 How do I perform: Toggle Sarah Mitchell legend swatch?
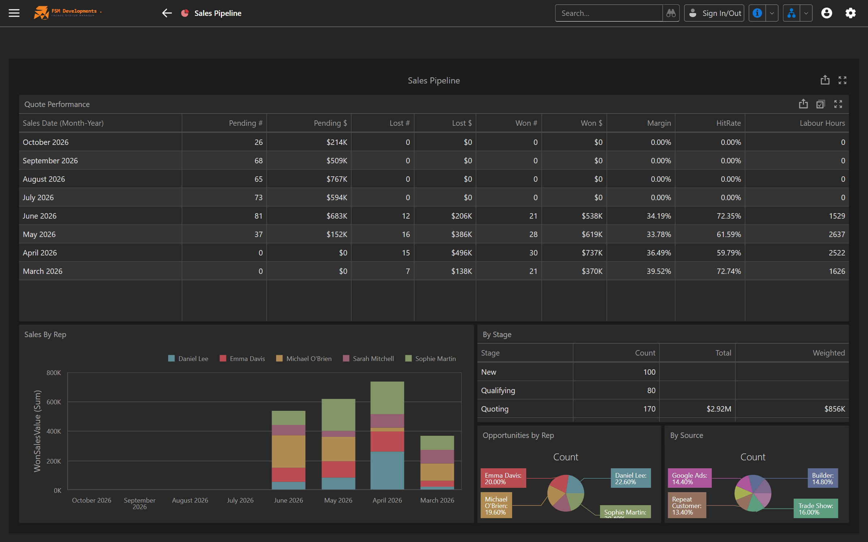pos(346,358)
